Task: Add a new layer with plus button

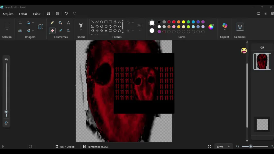Action: tap(262, 47)
